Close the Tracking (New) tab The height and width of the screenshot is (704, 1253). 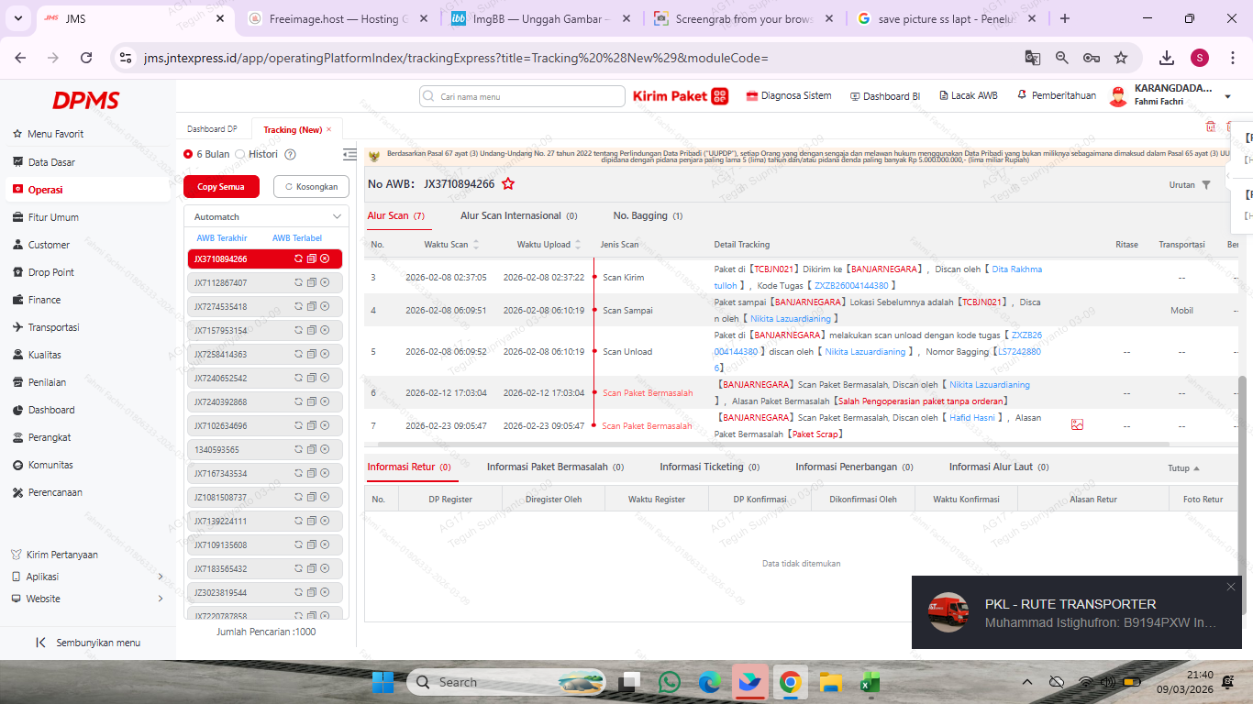pyautogui.click(x=329, y=129)
